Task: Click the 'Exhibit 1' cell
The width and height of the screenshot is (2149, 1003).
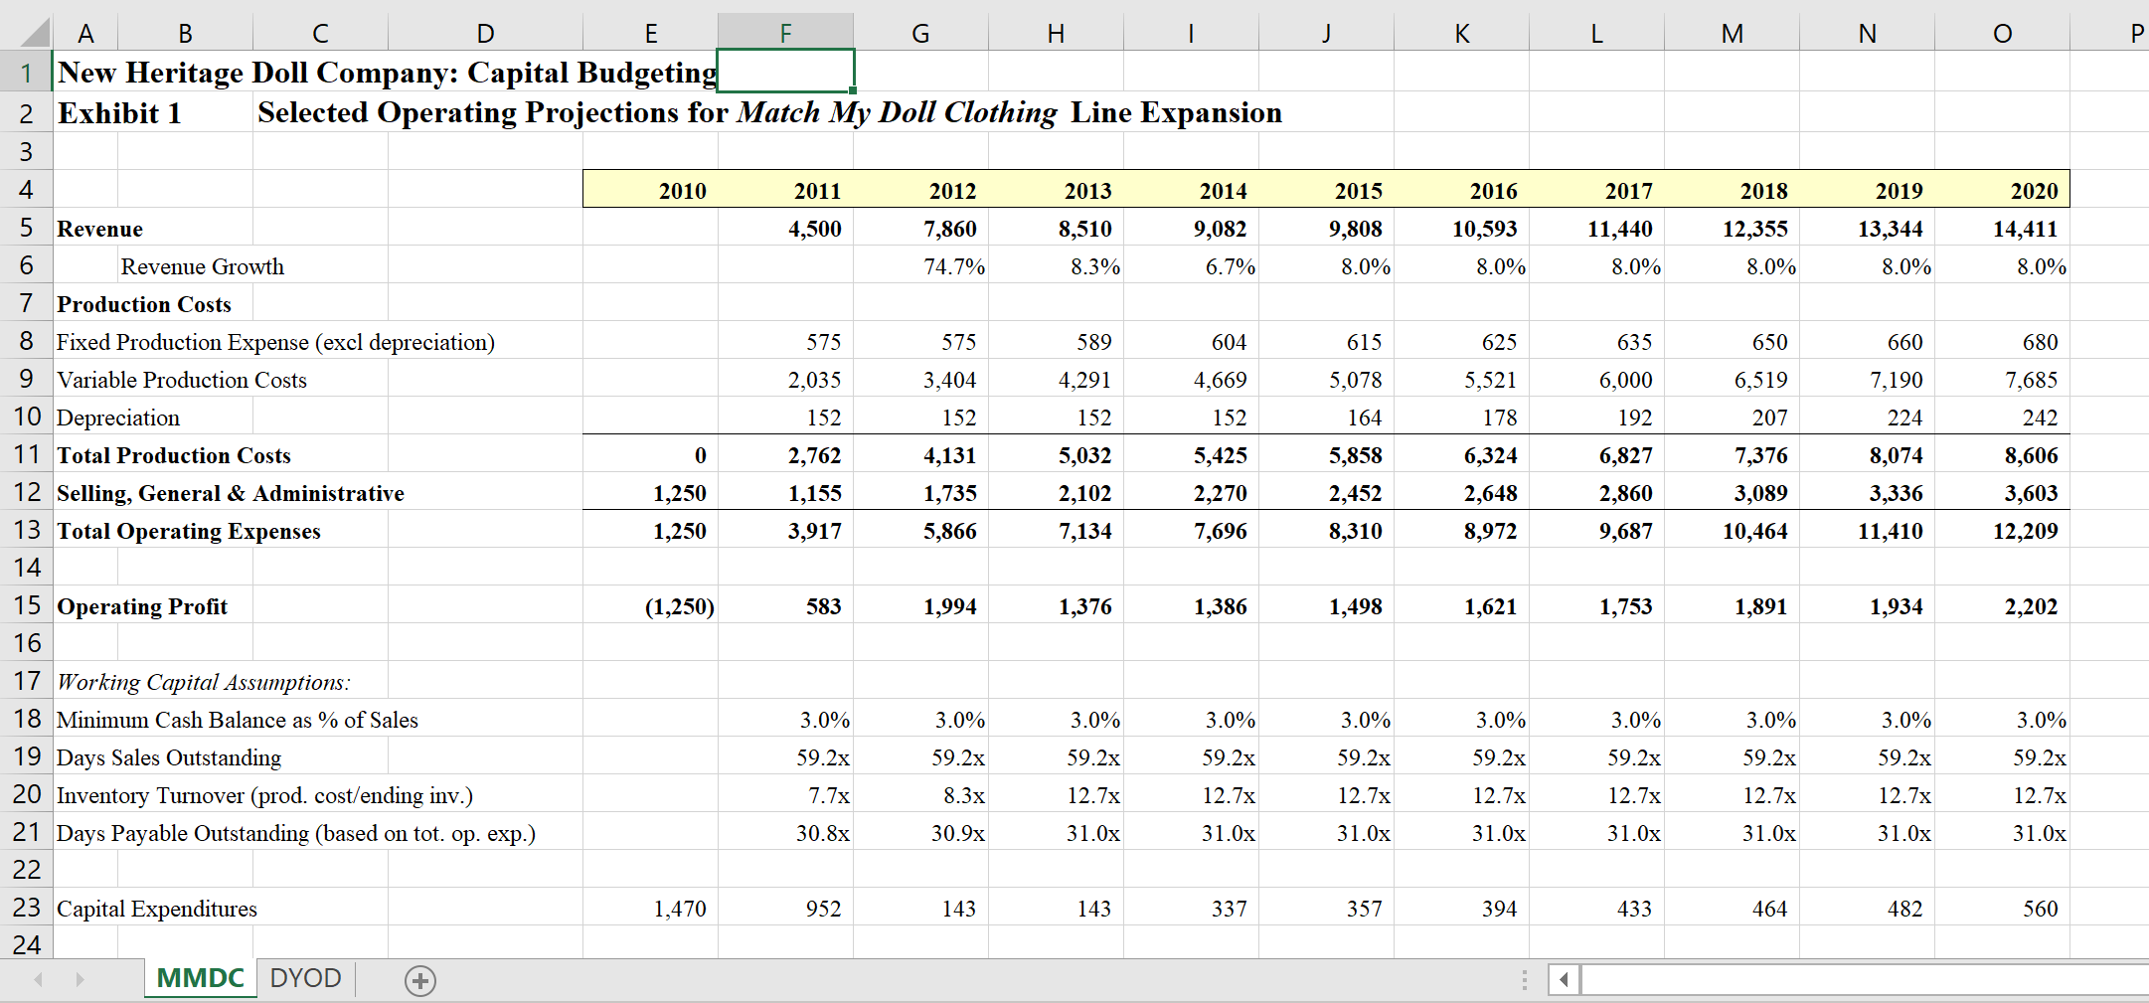Action: [119, 113]
